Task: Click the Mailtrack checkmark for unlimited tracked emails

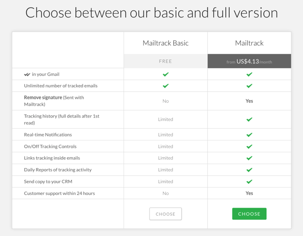Action: pos(250,86)
